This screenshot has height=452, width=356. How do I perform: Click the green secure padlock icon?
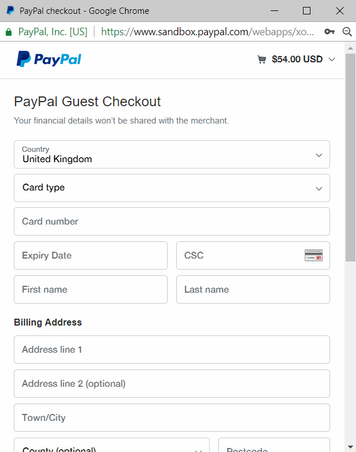[9, 32]
